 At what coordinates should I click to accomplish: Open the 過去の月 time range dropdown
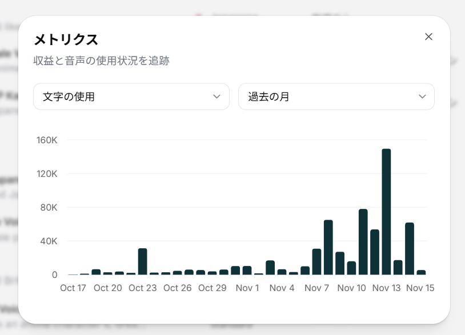336,96
